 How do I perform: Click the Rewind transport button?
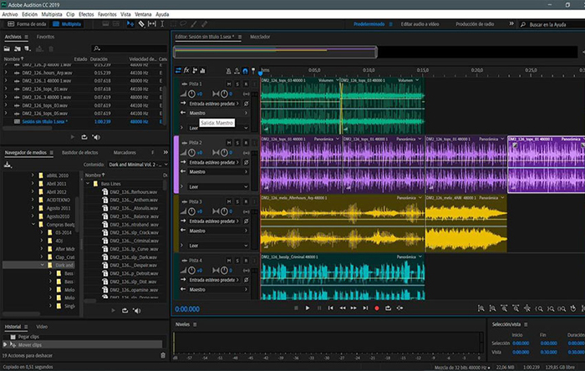click(x=342, y=308)
